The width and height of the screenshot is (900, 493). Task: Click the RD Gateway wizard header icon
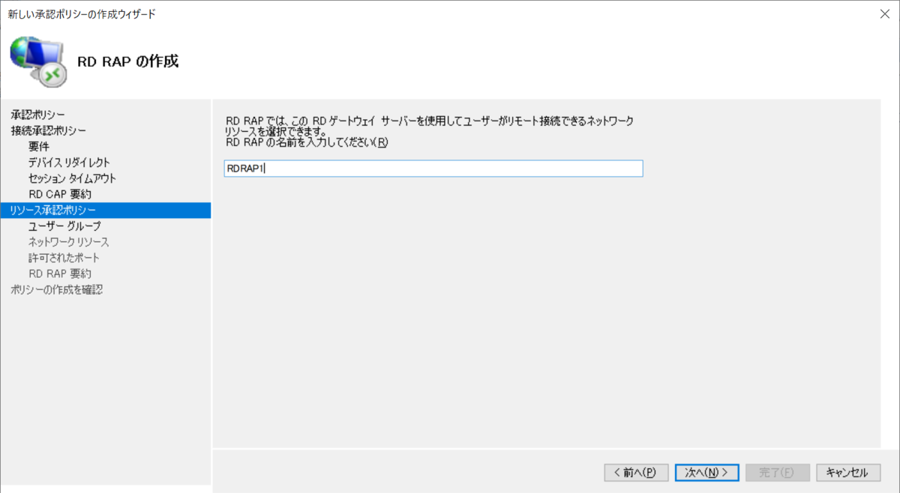pos(38,61)
